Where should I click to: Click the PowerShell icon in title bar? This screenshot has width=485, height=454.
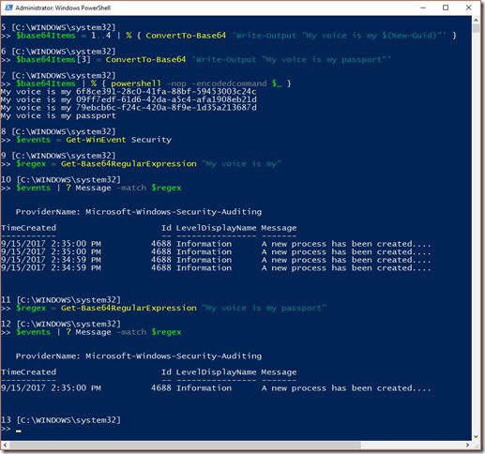coord(8,8)
